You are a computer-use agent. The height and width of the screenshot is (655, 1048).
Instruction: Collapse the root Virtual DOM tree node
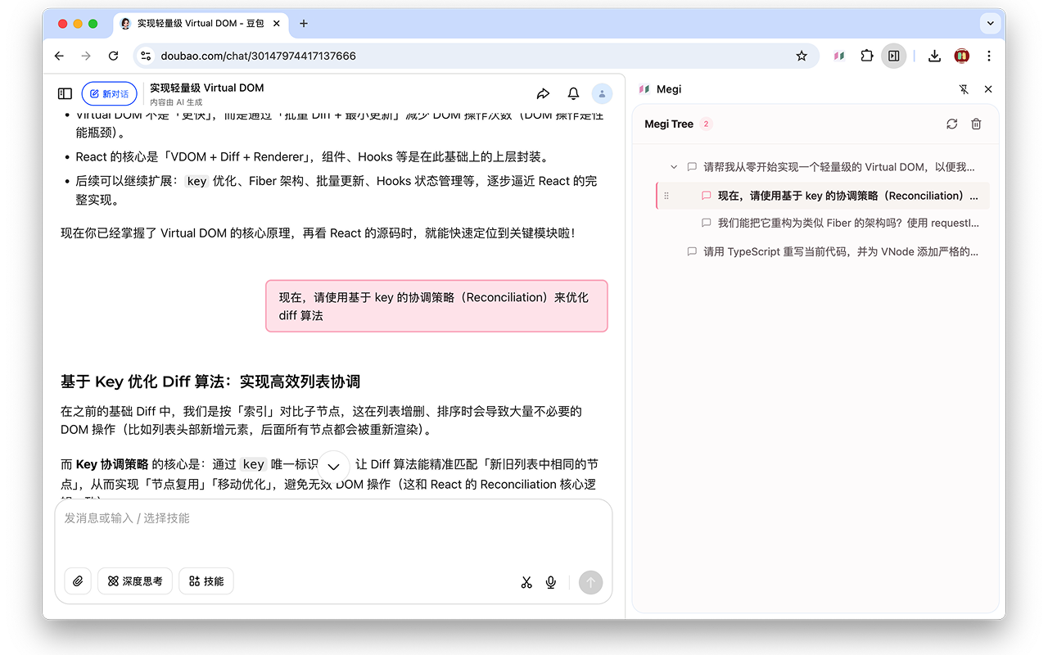(x=674, y=167)
